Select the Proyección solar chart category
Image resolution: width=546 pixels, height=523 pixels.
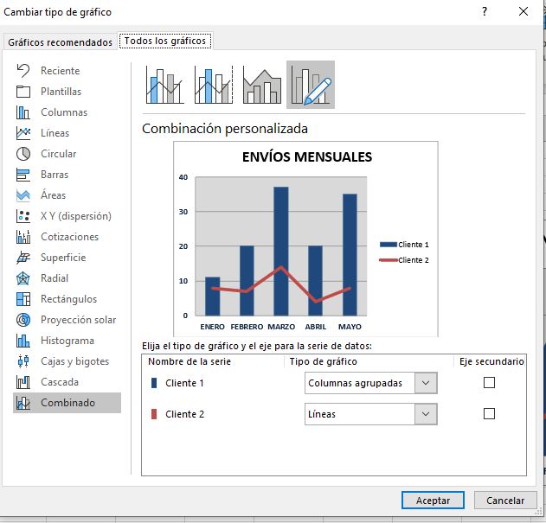(78, 320)
